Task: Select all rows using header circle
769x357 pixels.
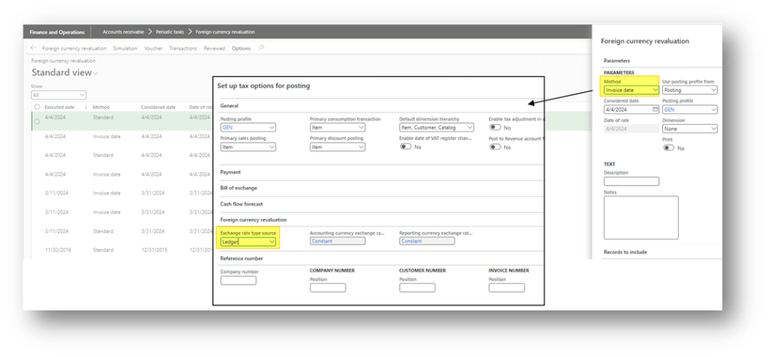Action: 37,107
